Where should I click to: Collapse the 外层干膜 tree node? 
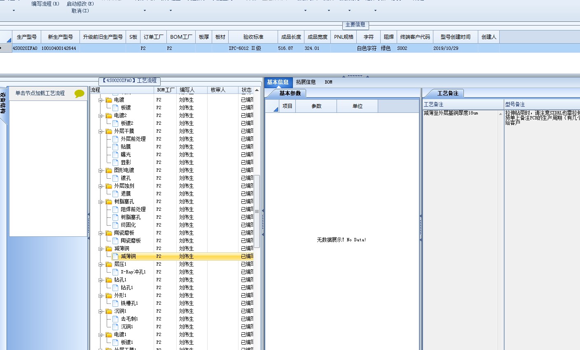point(101,131)
